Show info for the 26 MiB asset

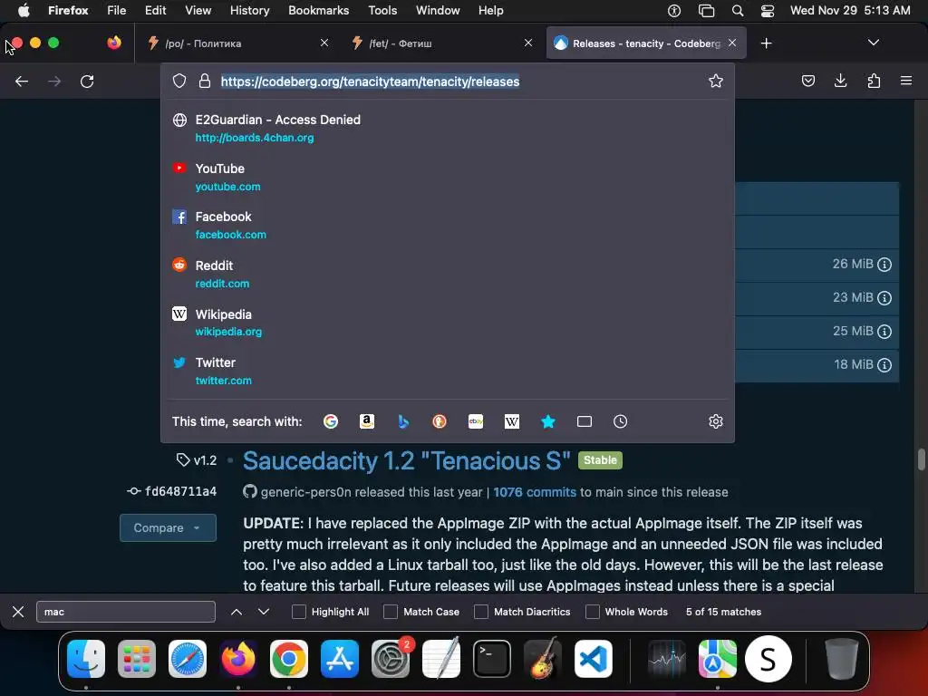[884, 265]
